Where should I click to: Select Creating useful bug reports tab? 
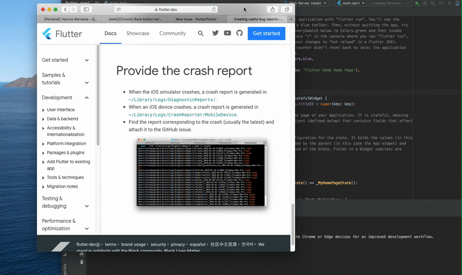(258, 19)
